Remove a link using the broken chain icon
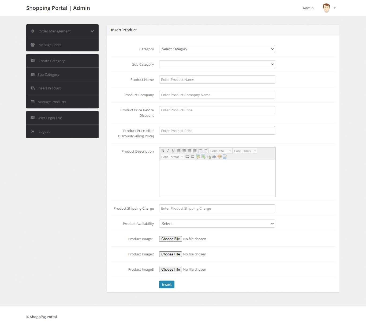Screen dimensions: 366x336 pyautogui.click(x=214, y=157)
